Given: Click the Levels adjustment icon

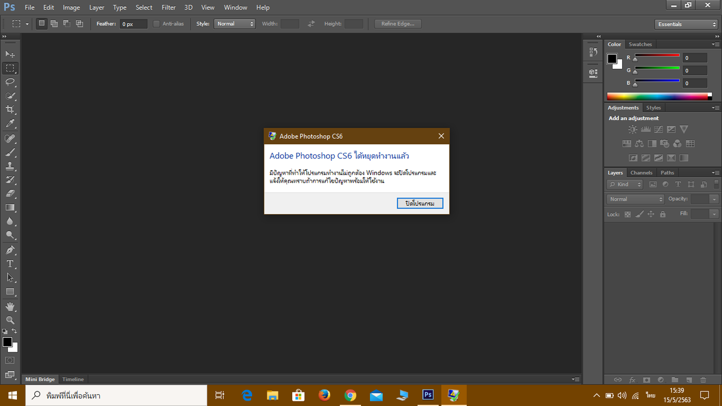Looking at the screenshot, I should coord(646,130).
